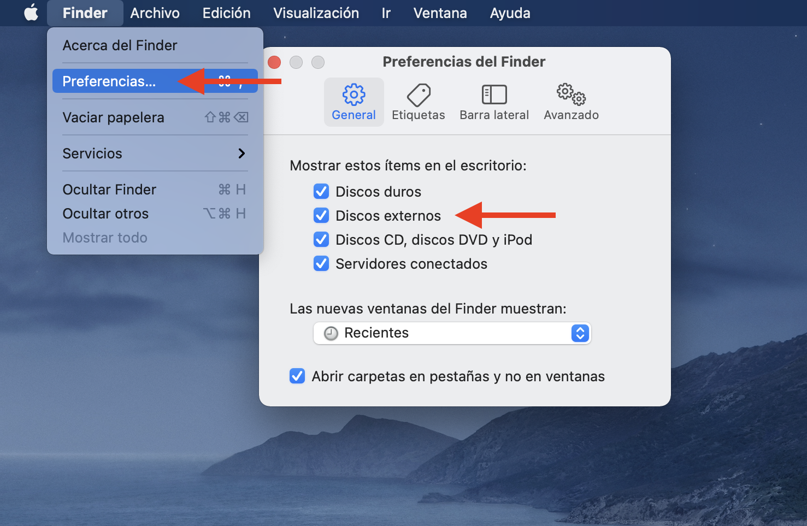Screen dimensions: 807x526
Task: Click 'Mostrar estos ítems en el escritorio:' label
Action: tap(408, 166)
